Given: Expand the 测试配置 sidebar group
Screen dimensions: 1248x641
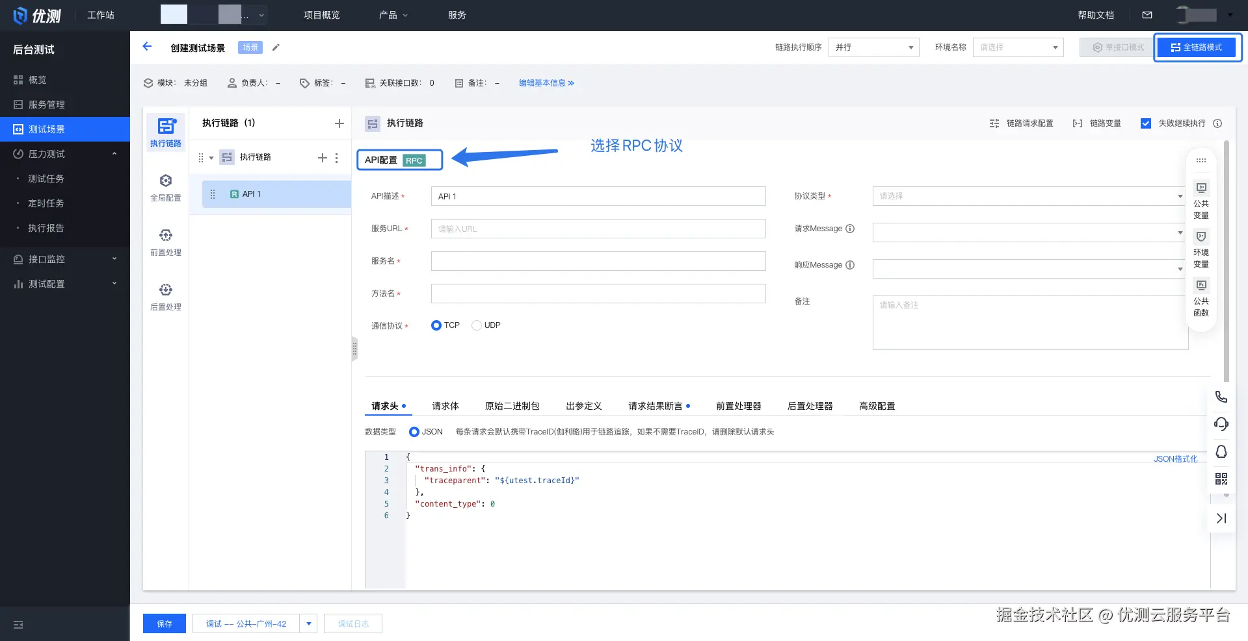Looking at the screenshot, I should 114,284.
